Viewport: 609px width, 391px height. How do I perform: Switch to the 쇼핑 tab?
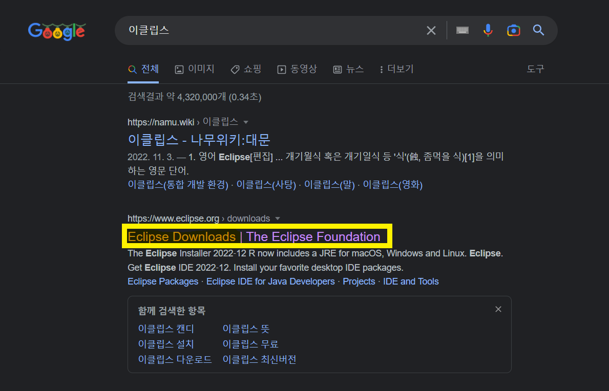coord(245,70)
